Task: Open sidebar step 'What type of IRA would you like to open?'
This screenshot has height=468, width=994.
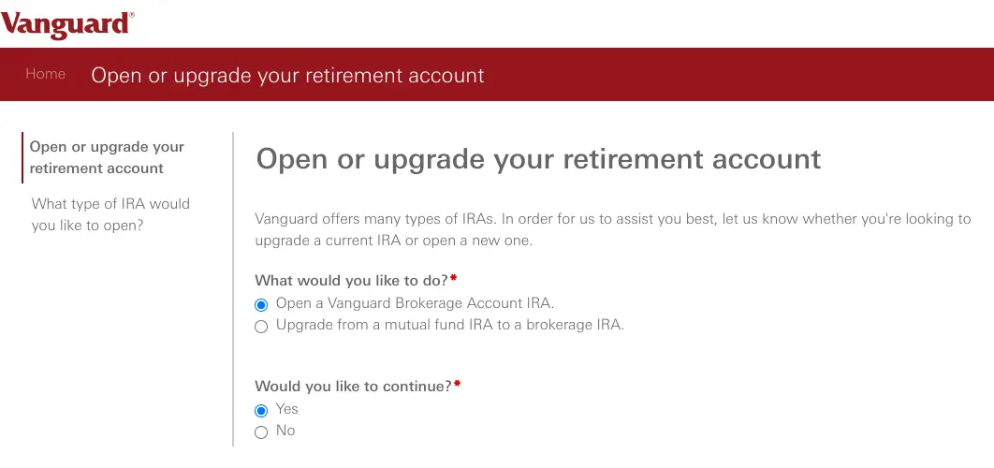Action: click(x=110, y=213)
